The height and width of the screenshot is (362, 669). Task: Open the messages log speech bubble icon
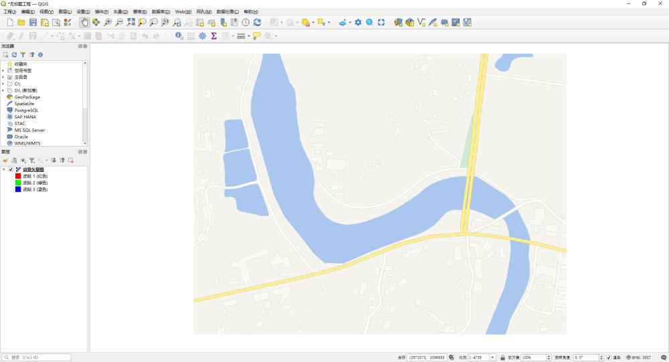(664, 357)
